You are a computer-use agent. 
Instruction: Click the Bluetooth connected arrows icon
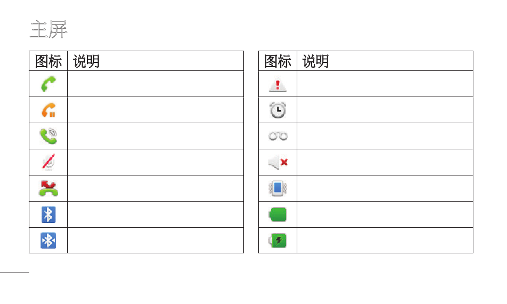pyautogui.click(x=49, y=241)
